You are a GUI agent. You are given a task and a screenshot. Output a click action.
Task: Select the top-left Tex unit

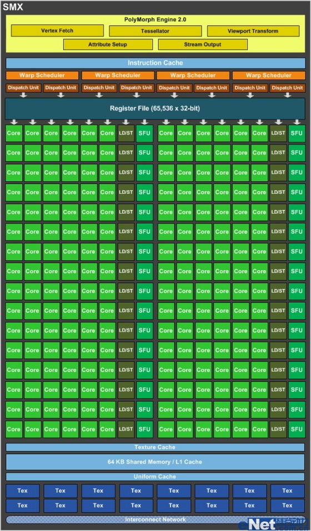pyautogui.click(x=23, y=491)
